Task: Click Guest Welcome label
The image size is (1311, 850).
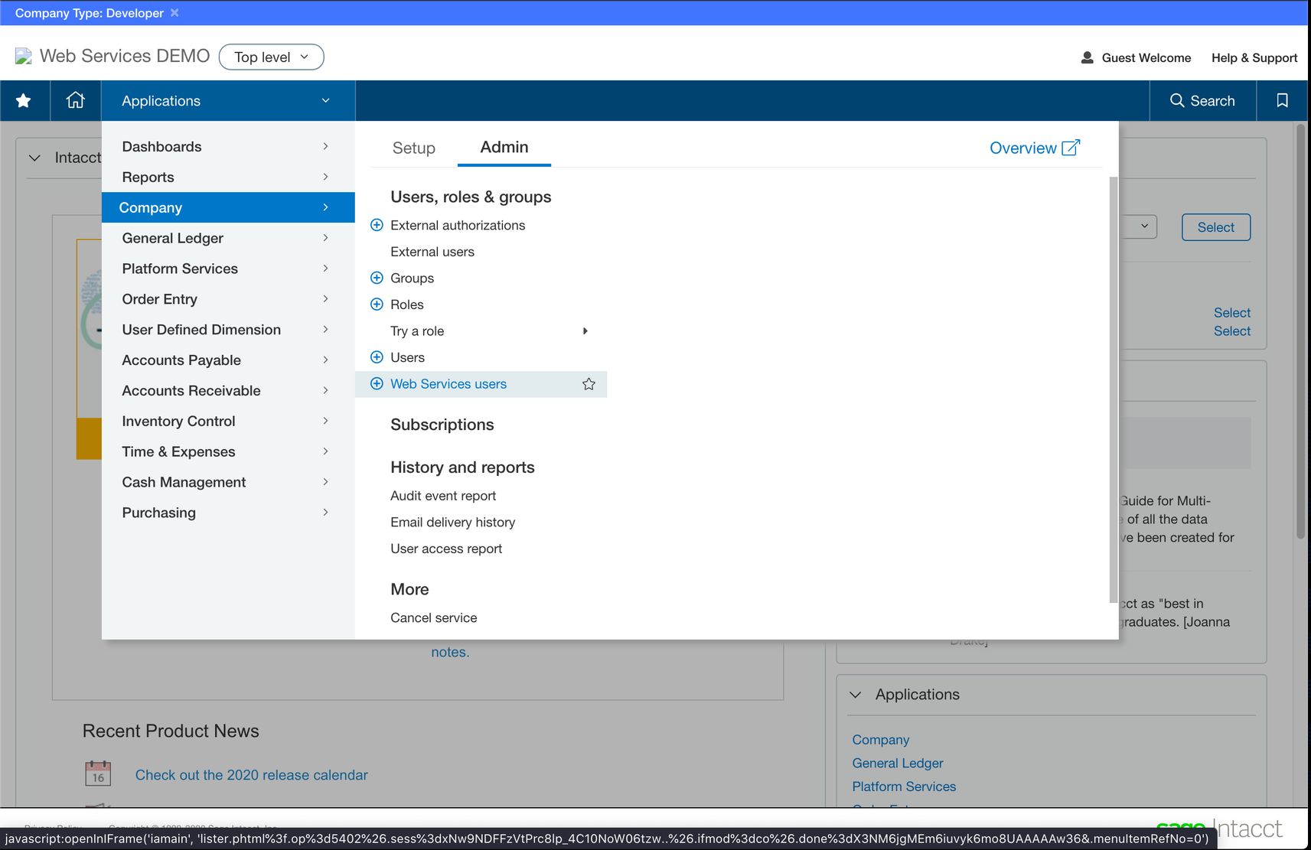Action: (x=1146, y=57)
